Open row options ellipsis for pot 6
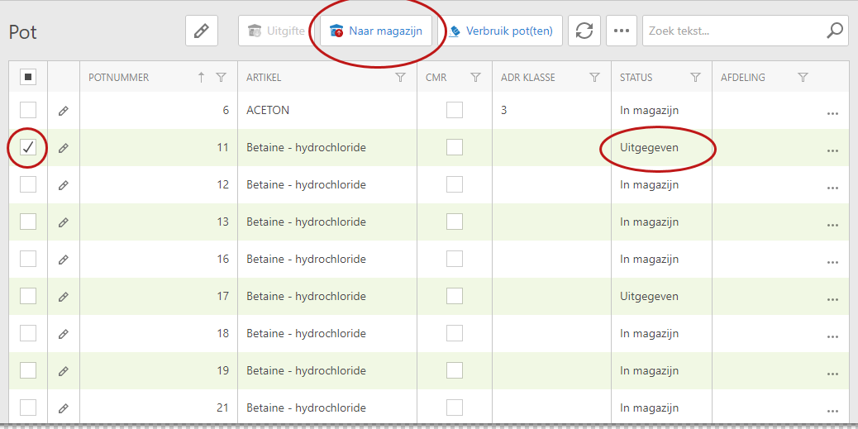The height and width of the screenshot is (429, 858). pyautogui.click(x=832, y=113)
